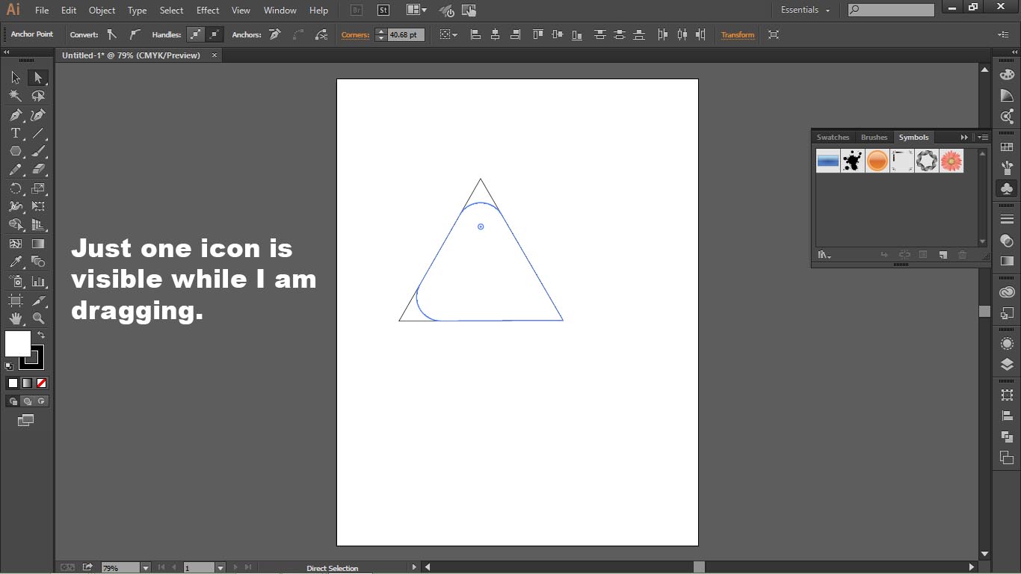Open the Change Screen Mode button

[25, 421]
